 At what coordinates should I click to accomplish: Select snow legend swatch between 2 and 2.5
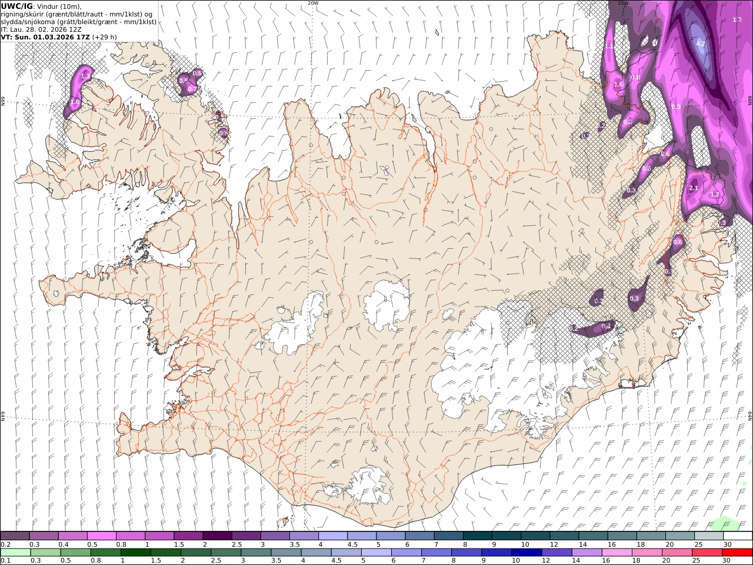[217, 536]
